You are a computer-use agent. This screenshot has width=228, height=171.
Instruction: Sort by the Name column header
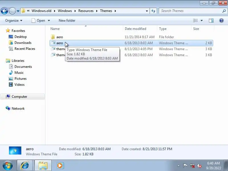pos(86,29)
